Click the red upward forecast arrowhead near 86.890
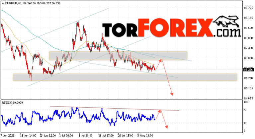 [160, 60]
